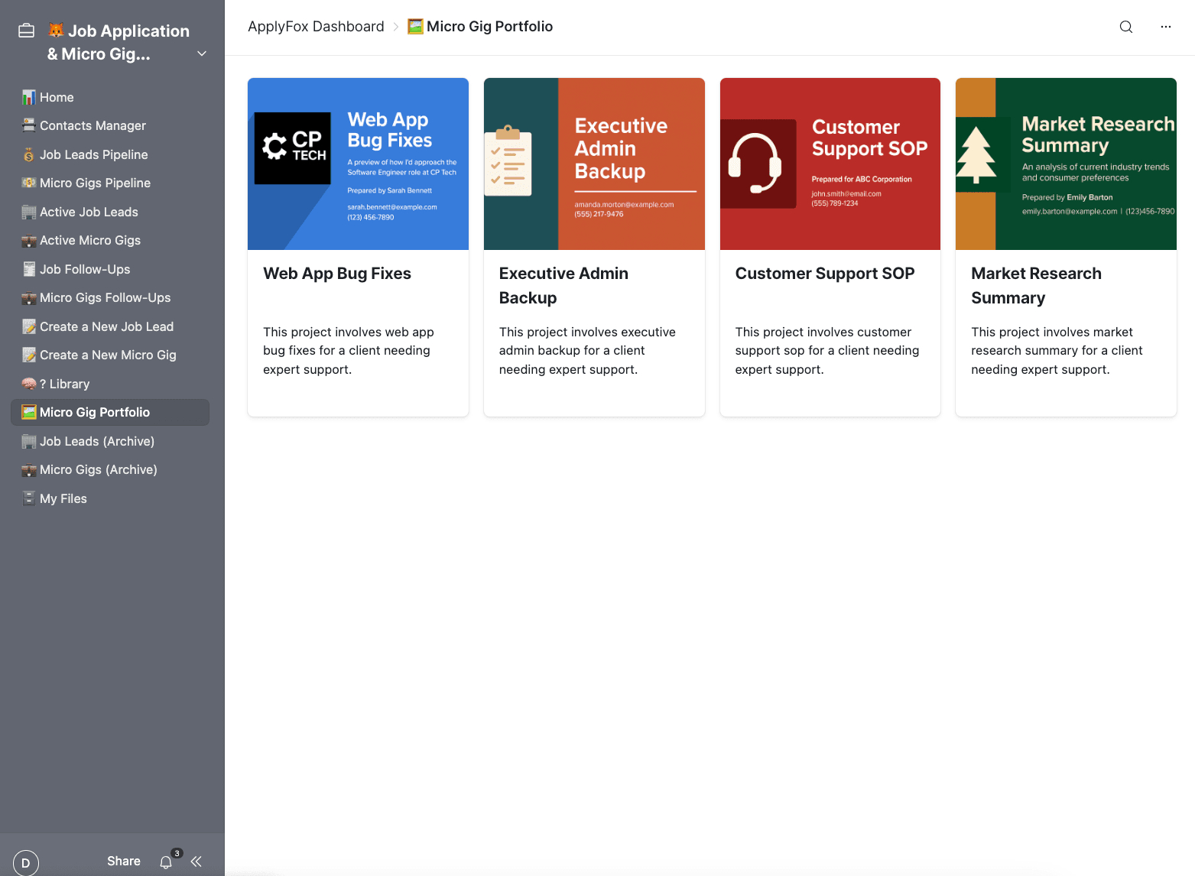Click the Micro Gig Portfolio picture icon in breadcrumb
This screenshot has width=1195, height=876.
[x=415, y=27]
